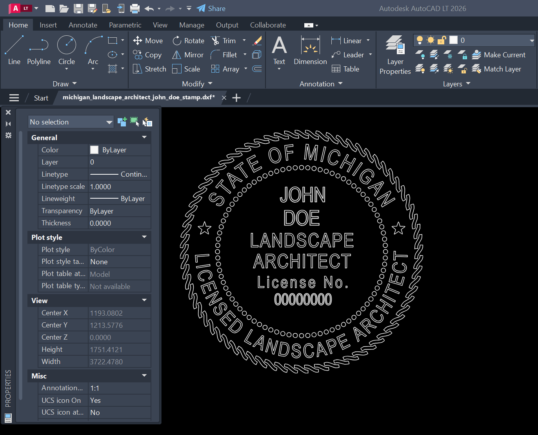Click the Share button
Screen dimensions: 538x435
coord(211,8)
